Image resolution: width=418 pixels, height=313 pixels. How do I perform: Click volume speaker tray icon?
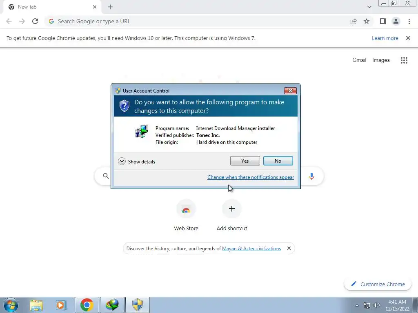coord(377,305)
